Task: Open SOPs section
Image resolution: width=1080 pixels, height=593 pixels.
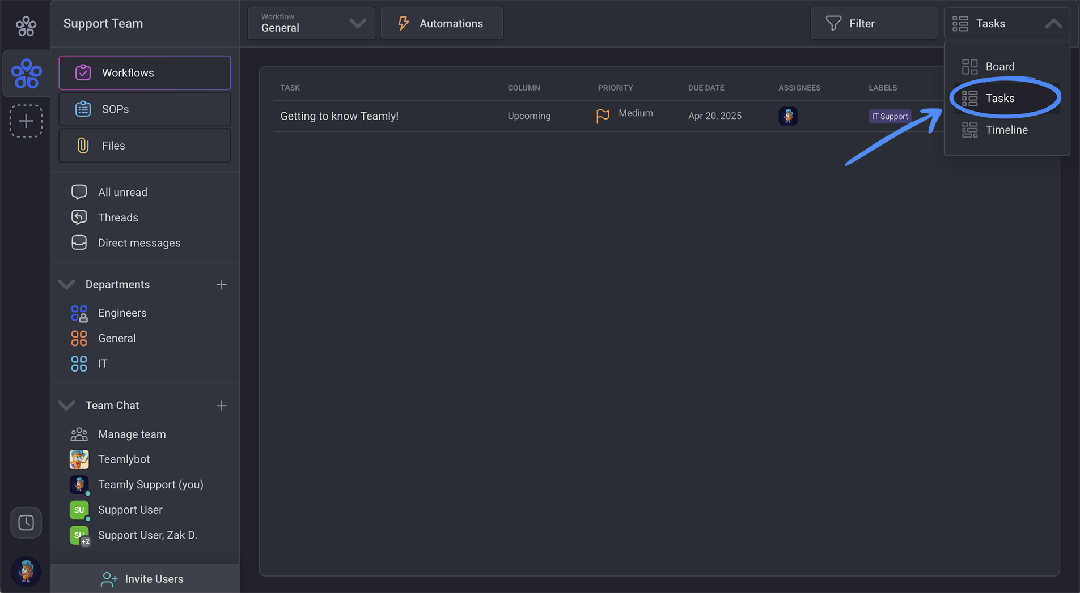Action: click(x=145, y=109)
